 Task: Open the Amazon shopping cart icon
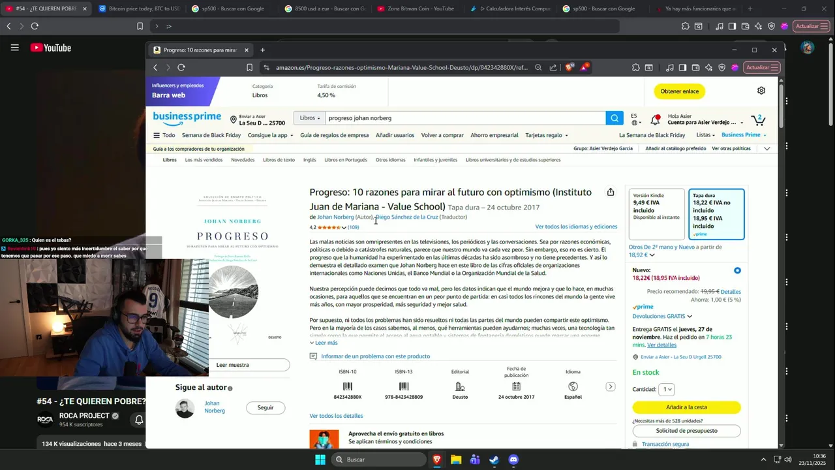758,120
